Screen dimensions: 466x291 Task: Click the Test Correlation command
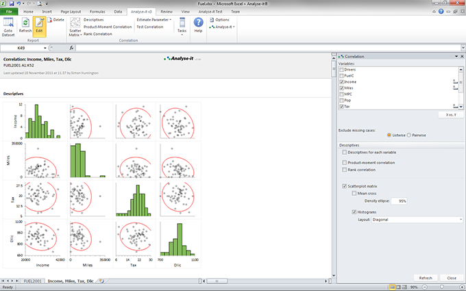(x=150, y=27)
